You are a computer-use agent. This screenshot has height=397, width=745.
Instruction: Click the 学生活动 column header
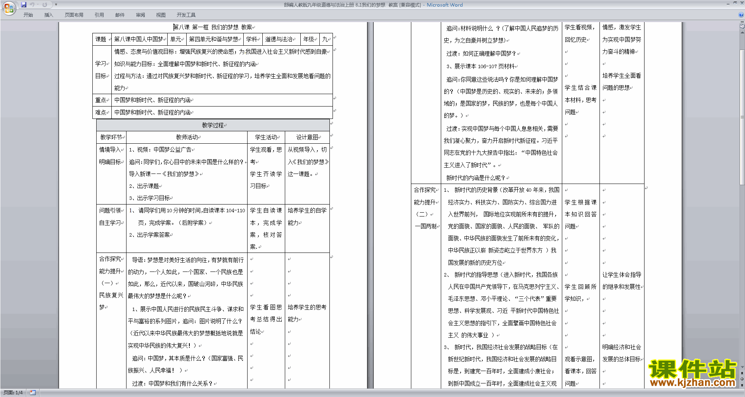266,137
